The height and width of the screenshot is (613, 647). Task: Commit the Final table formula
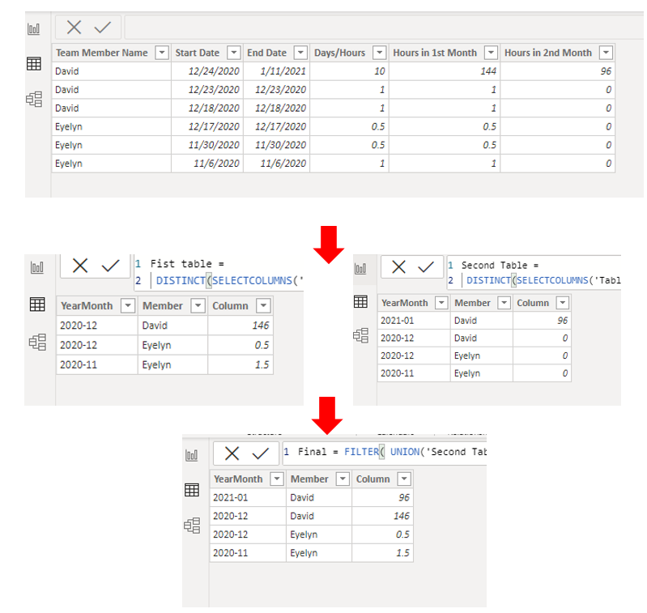coord(261,453)
